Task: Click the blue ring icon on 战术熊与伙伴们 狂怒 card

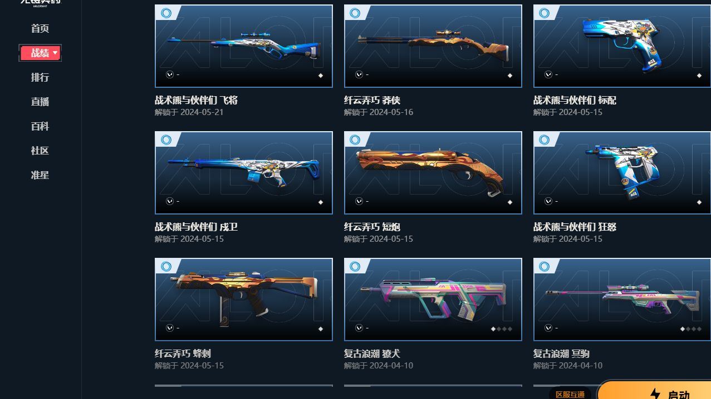Action: (545, 139)
